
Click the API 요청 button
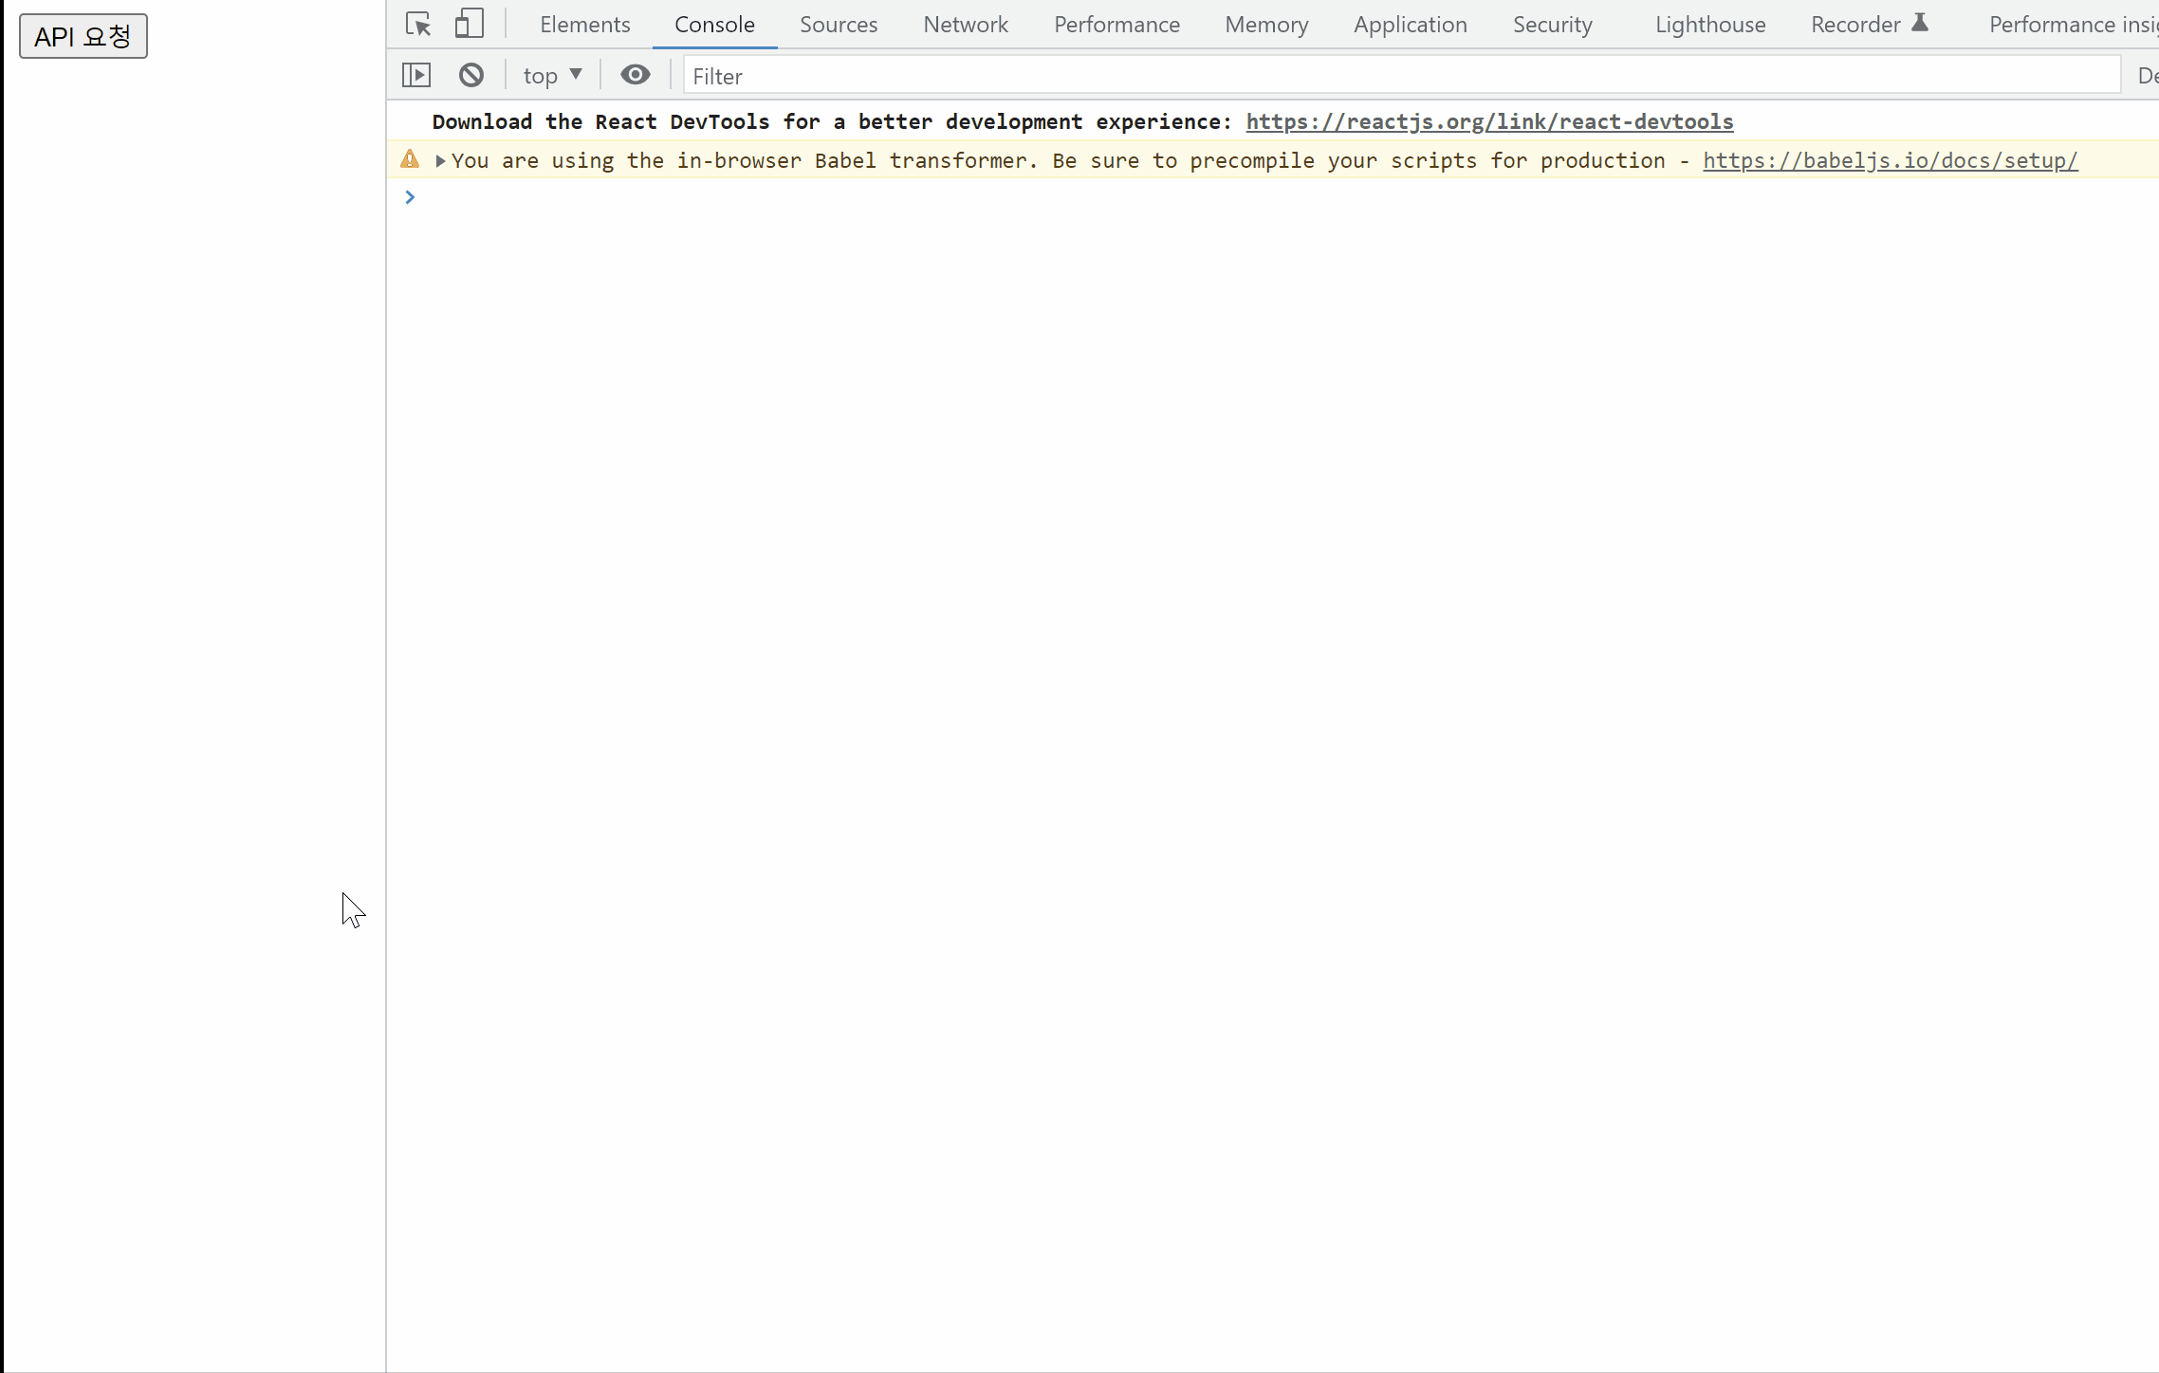[83, 36]
